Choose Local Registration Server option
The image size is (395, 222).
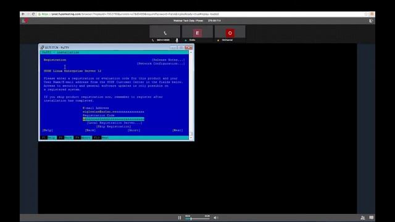click(114, 123)
